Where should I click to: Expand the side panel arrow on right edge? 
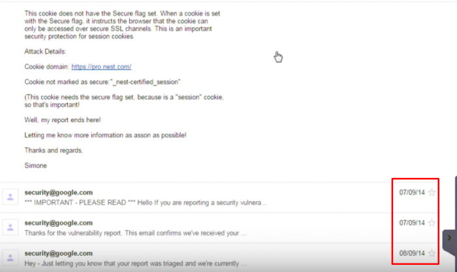(449, 238)
